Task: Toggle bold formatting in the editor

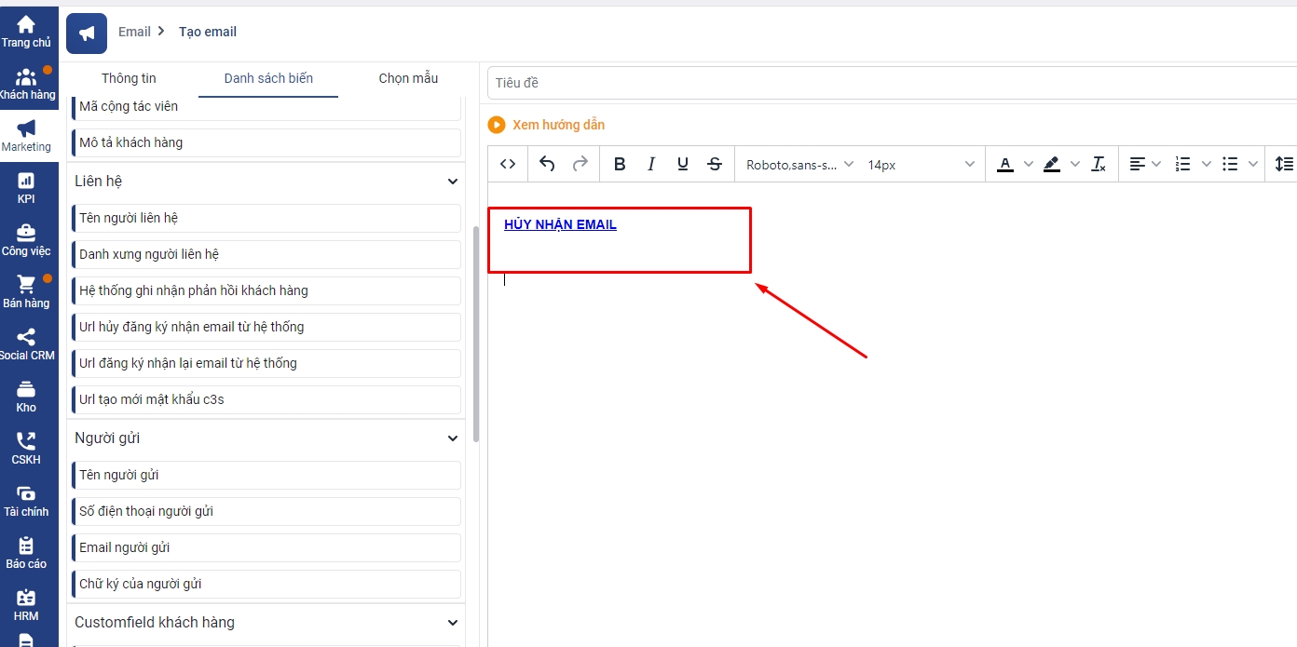Action: [x=620, y=164]
